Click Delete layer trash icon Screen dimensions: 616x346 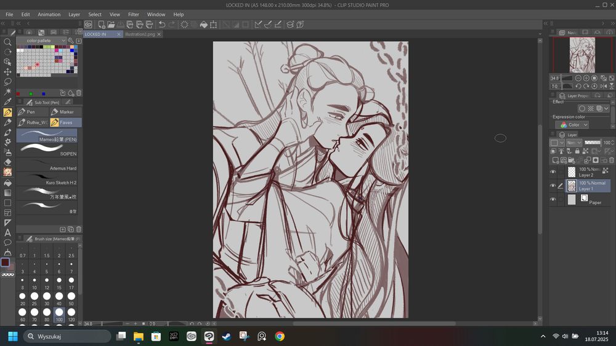point(611,160)
